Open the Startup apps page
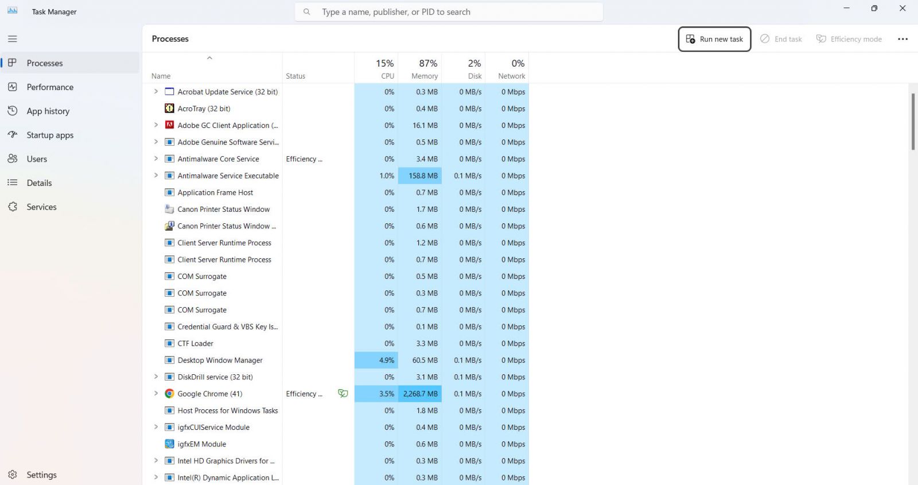 [71, 135]
